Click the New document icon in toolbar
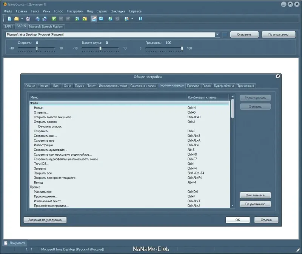The height and width of the screenshot is (254, 302). [9, 18]
